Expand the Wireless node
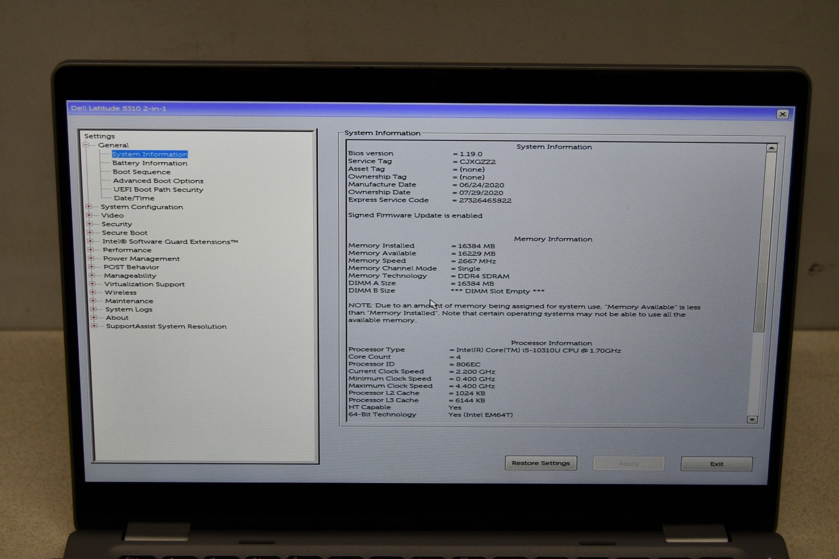Viewport: 839px width, 559px height. [93, 292]
